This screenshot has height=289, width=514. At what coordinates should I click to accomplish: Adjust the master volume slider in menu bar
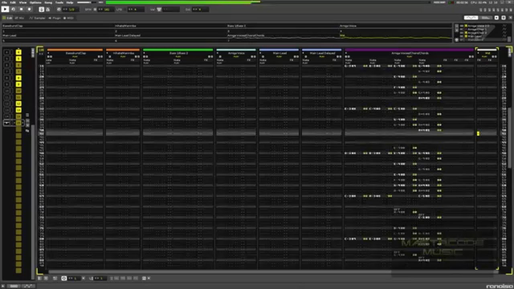pyautogui.click(x=87, y=2)
